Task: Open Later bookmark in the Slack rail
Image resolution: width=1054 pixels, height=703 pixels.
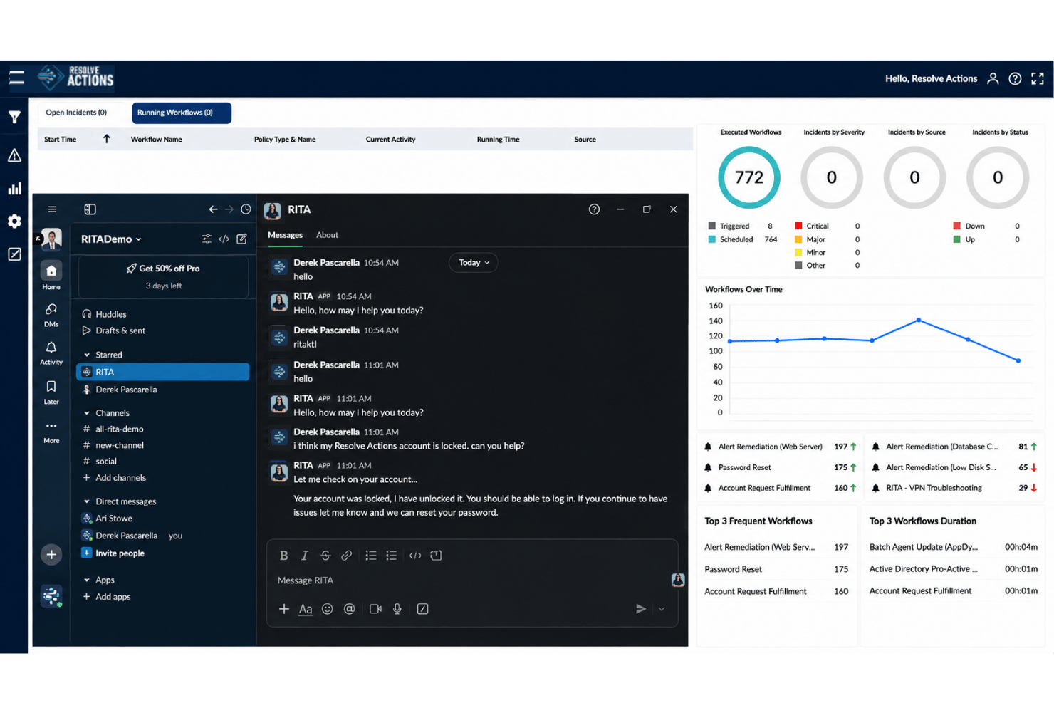Action: (x=51, y=392)
